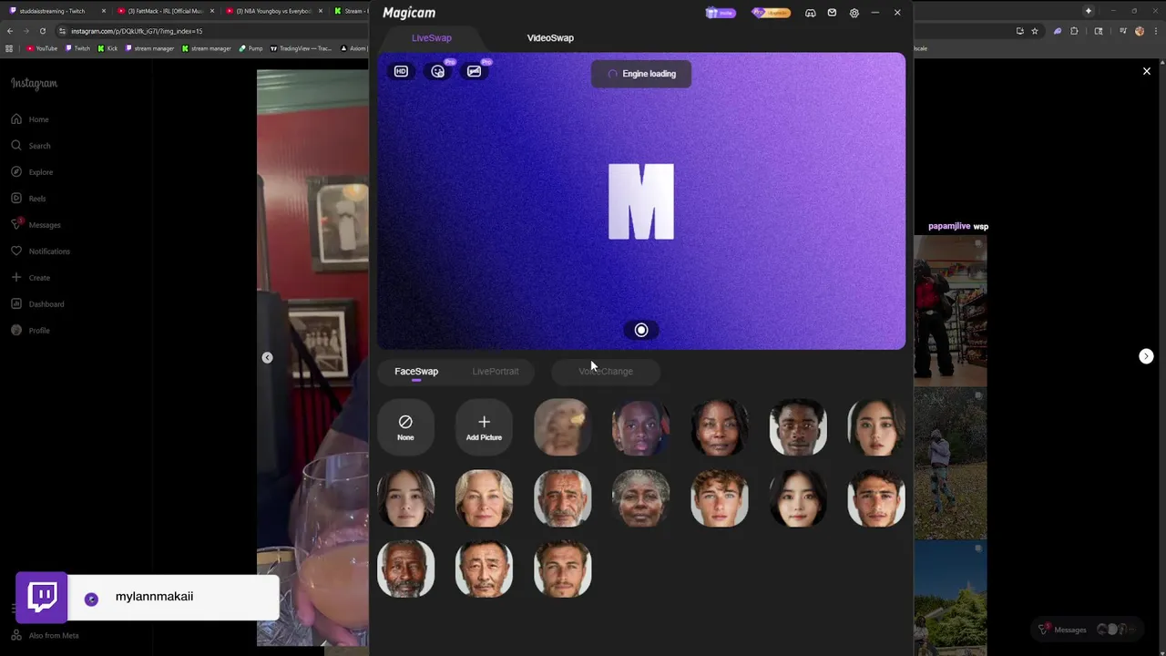The height and width of the screenshot is (656, 1166).
Task: Open Instagram Notifications in sidebar
Action: (x=40, y=251)
